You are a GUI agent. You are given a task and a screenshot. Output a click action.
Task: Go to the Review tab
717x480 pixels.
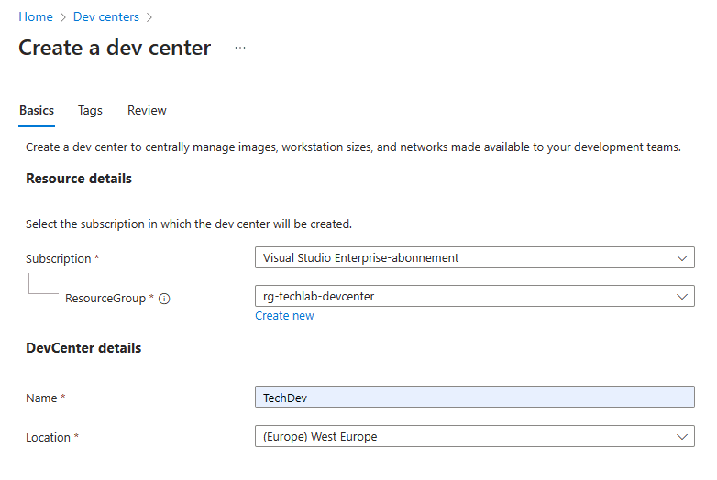[x=147, y=110]
